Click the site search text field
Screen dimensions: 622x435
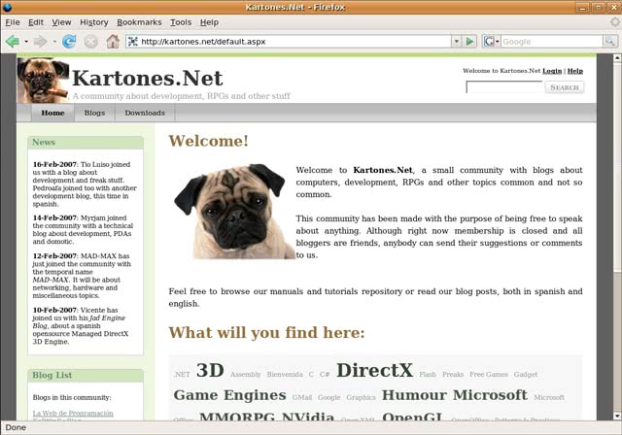[503, 87]
